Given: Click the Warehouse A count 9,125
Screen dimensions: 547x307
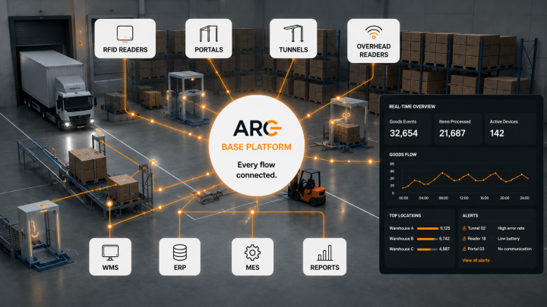Looking at the screenshot, I should (444, 228).
